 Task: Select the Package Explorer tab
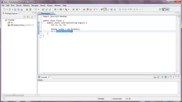coord(11,13)
